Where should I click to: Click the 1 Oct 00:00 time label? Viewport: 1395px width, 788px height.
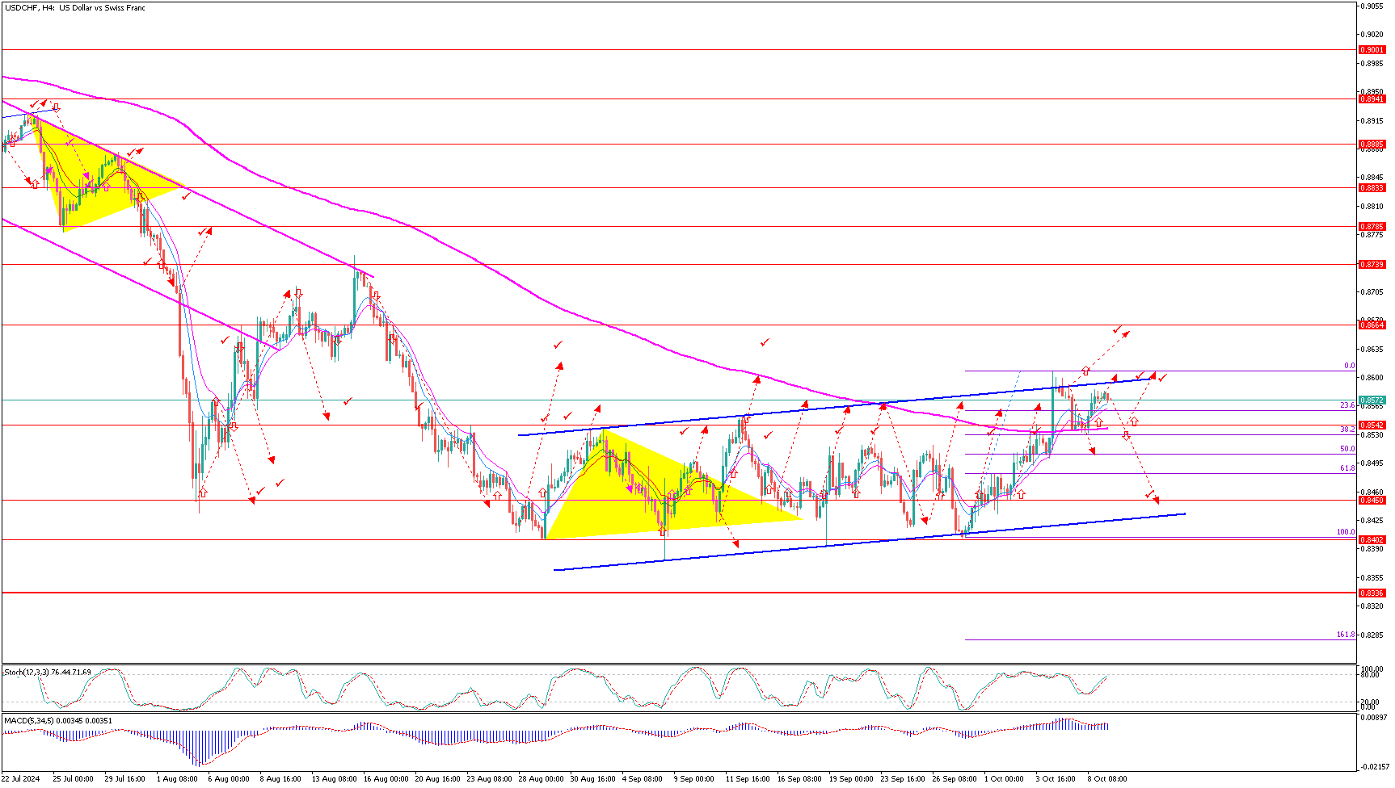pos(1004,779)
